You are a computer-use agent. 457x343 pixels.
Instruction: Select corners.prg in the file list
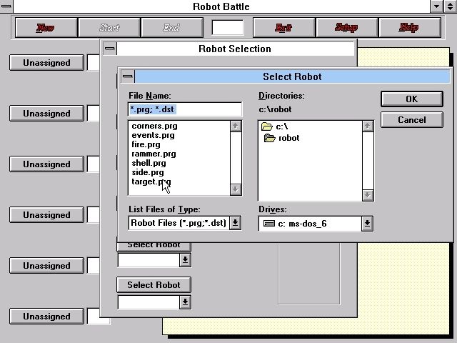154,126
